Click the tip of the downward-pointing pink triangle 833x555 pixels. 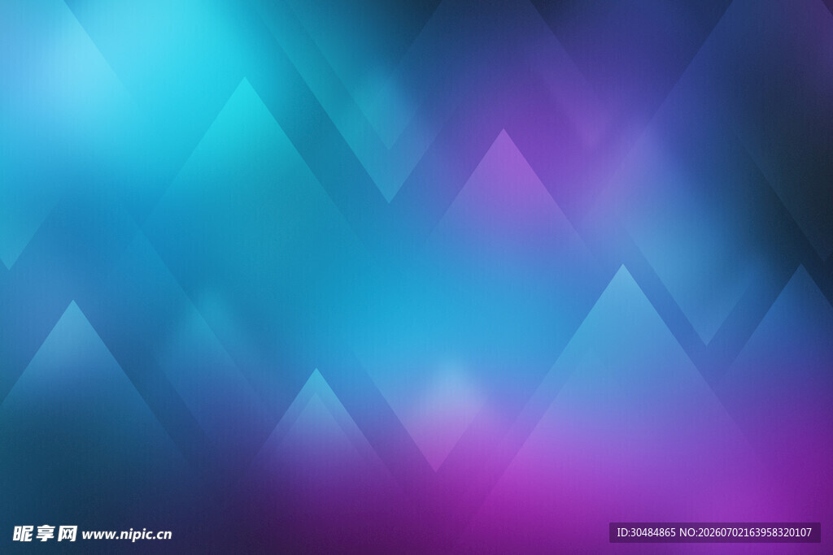(x=436, y=471)
